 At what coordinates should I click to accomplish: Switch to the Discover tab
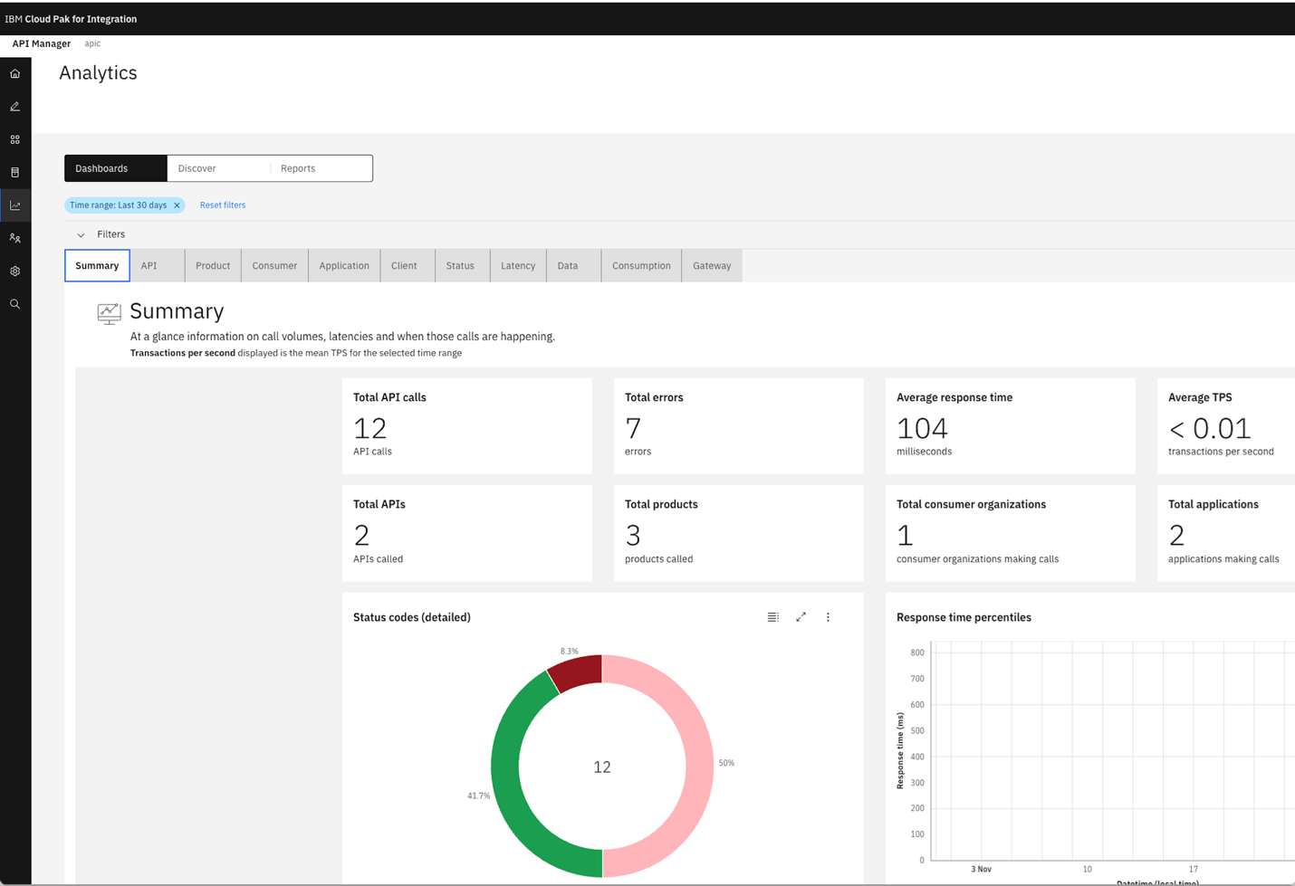pyautogui.click(x=197, y=167)
